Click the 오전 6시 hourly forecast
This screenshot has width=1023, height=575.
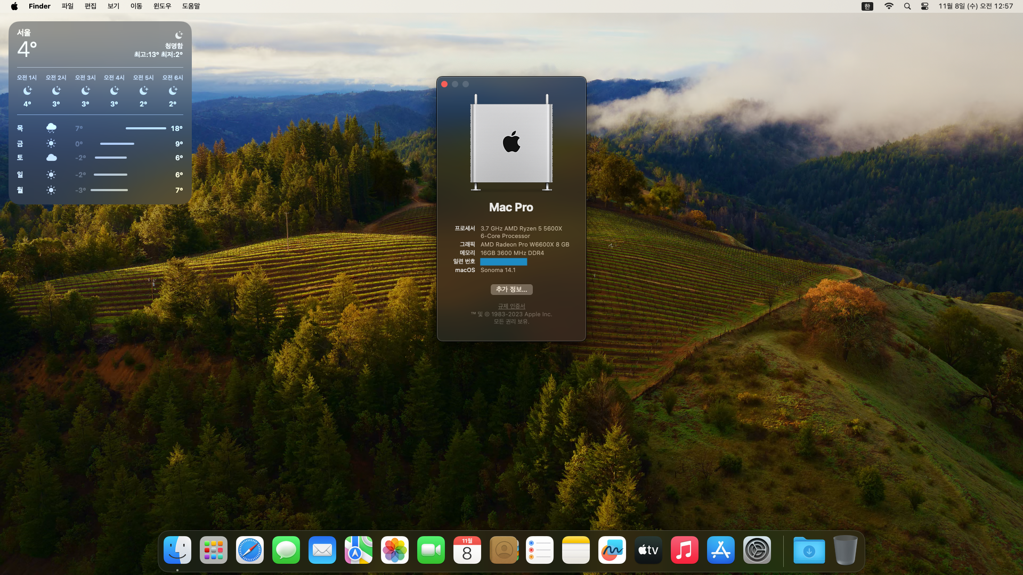(173, 91)
